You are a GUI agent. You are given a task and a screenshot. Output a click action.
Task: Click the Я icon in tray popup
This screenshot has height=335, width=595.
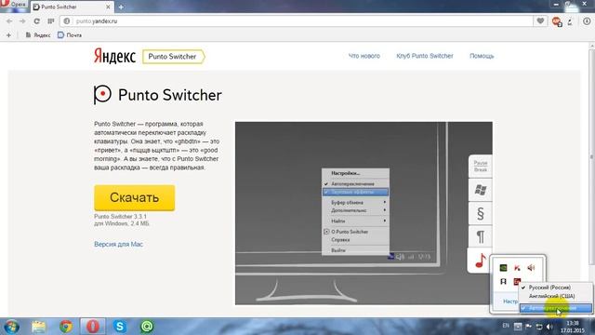[x=503, y=282]
